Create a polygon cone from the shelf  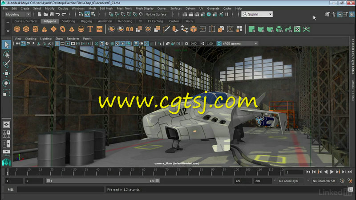[x=44, y=29]
